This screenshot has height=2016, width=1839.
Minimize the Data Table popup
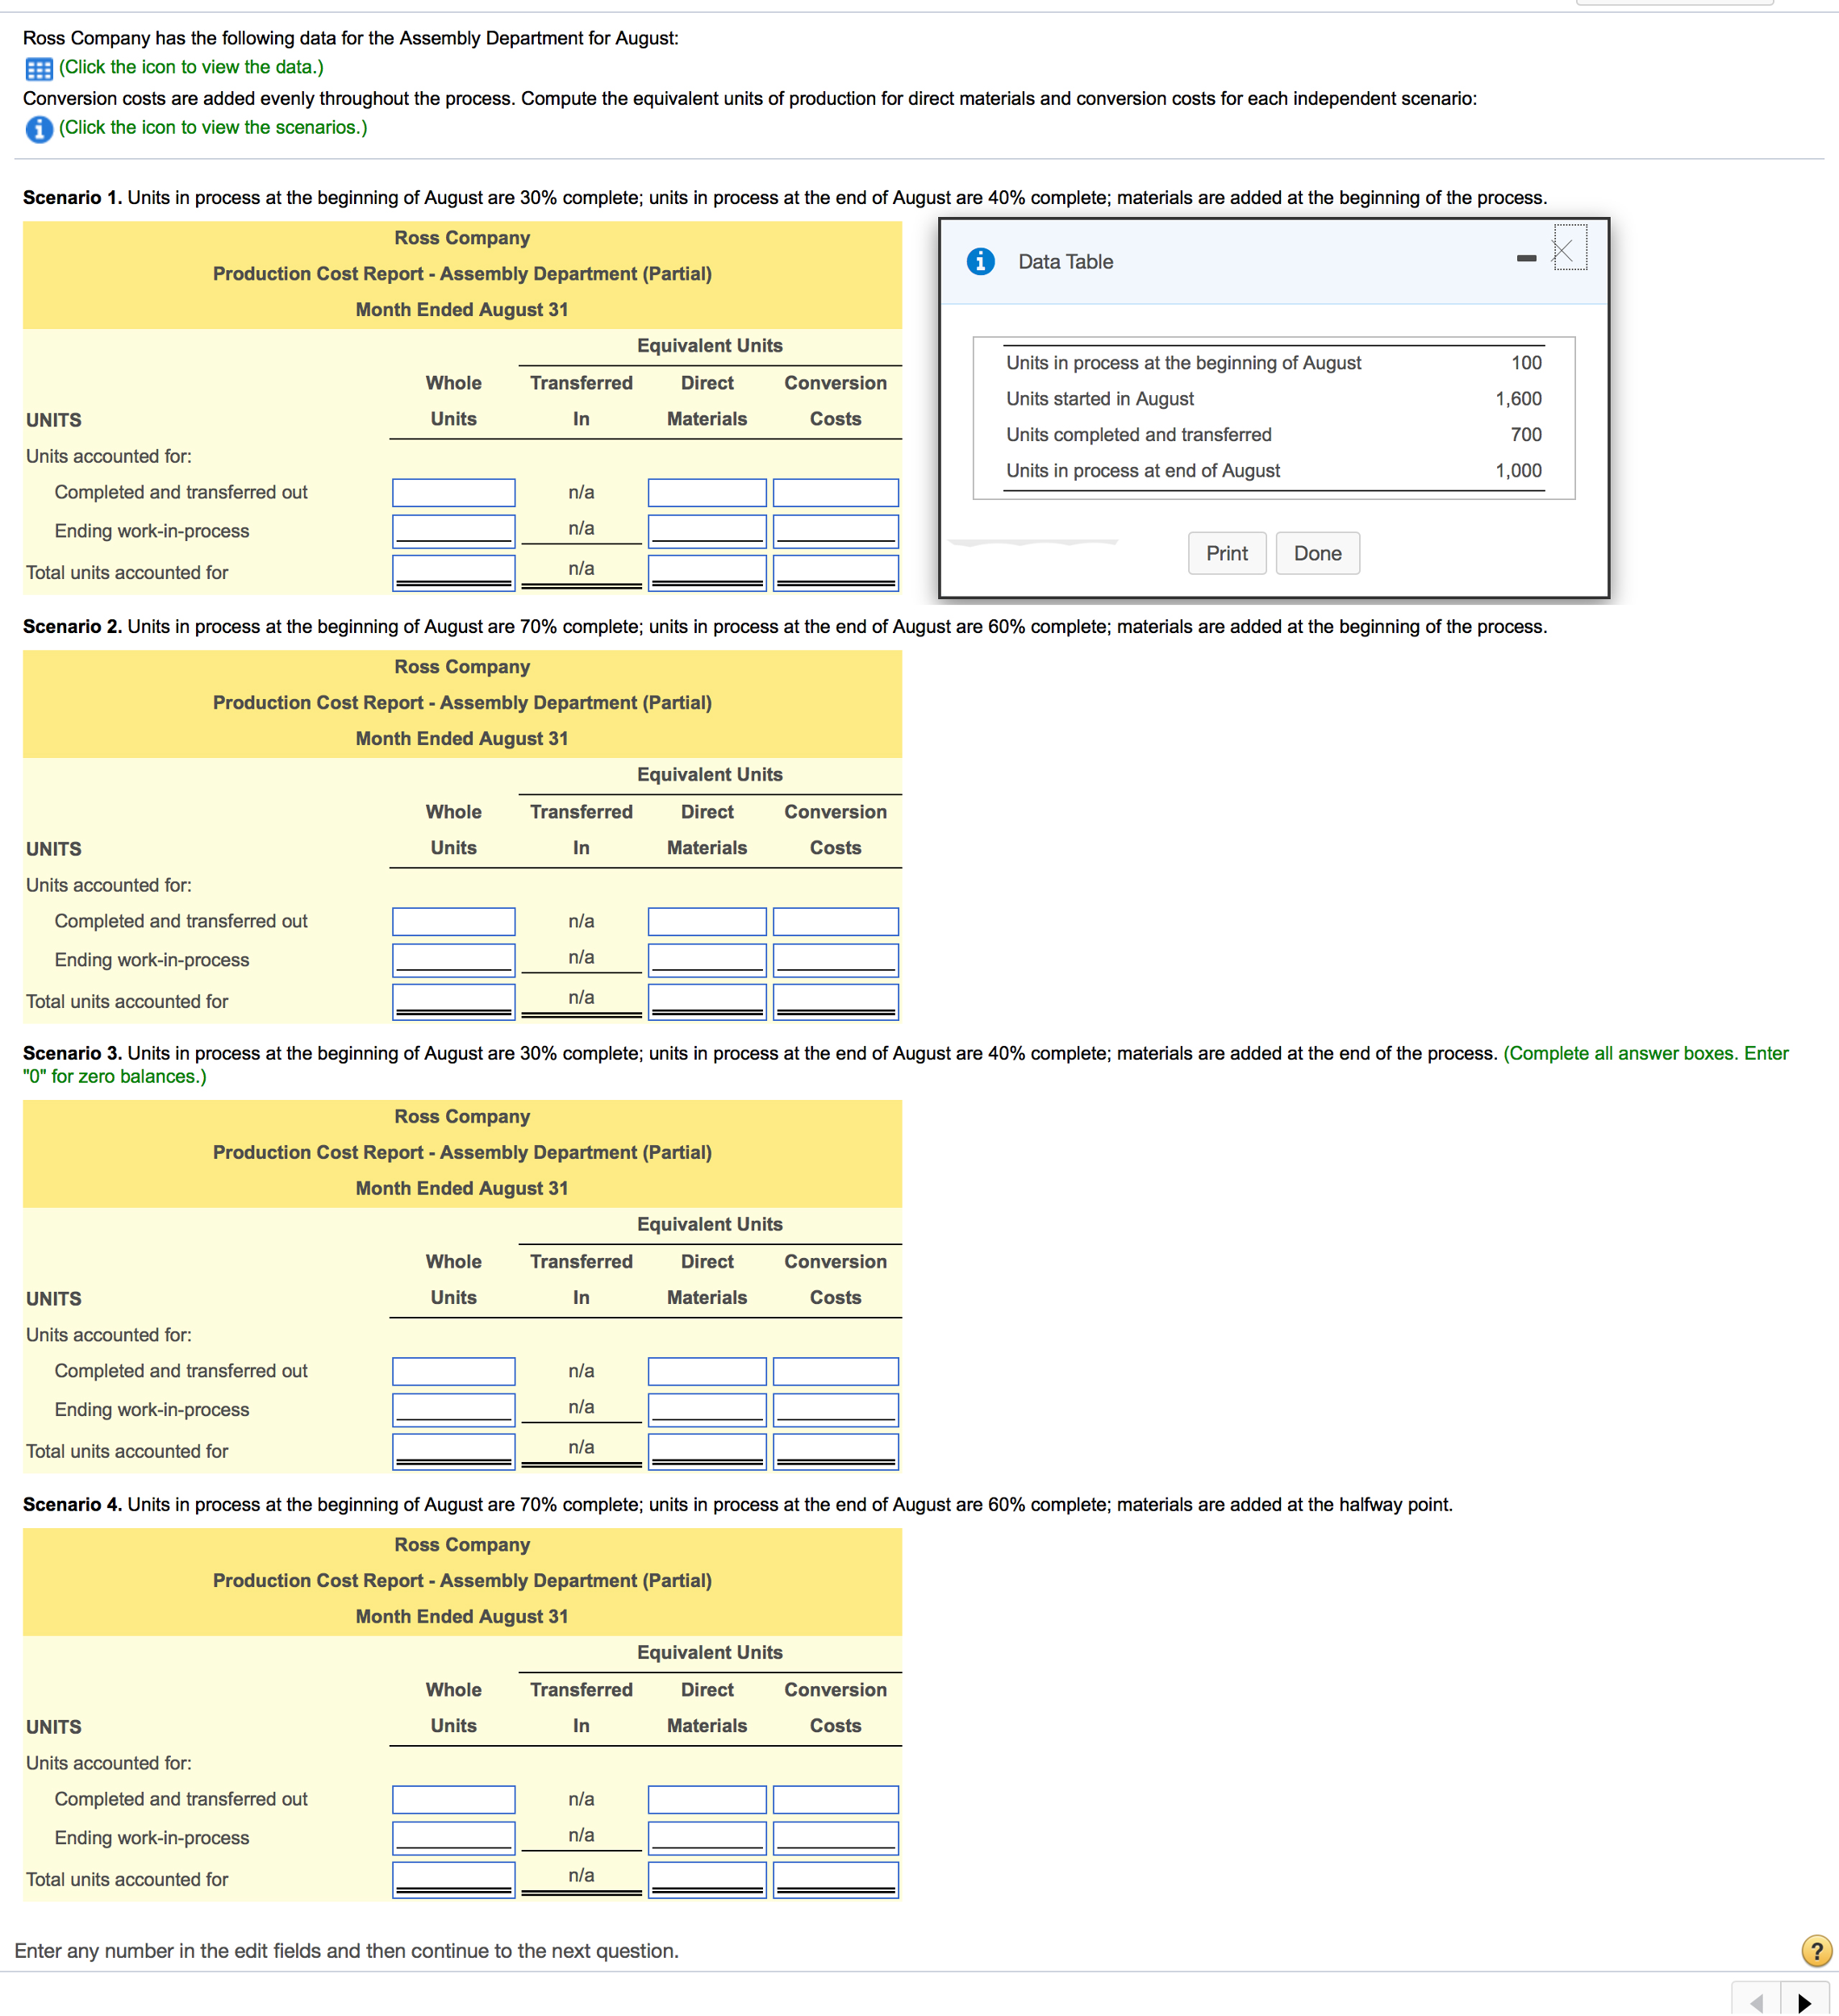click(x=1526, y=258)
